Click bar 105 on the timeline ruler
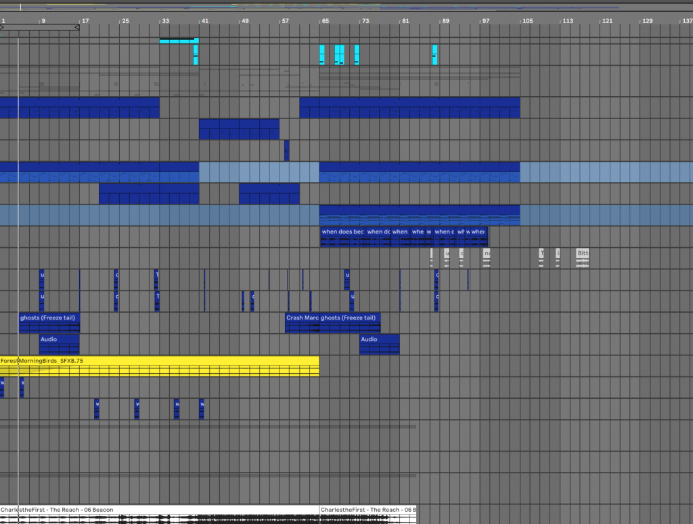Image resolution: width=693 pixels, height=524 pixels. (x=527, y=21)
